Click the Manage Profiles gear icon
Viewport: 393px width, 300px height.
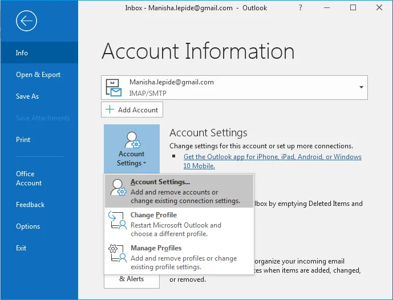(118, 253)
